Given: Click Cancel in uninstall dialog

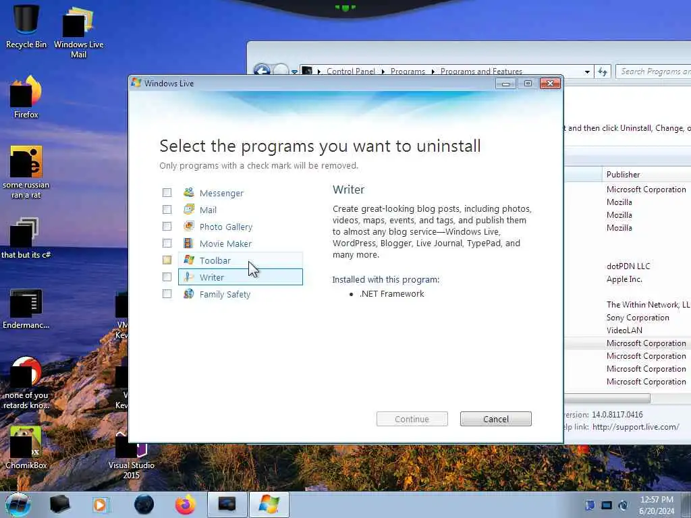Looking at the screenshot, I should click(496, 419).
